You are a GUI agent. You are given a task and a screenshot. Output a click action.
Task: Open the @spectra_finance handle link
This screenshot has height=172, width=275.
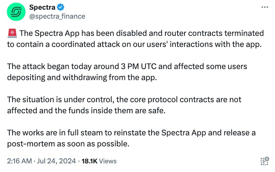[57, 17]
